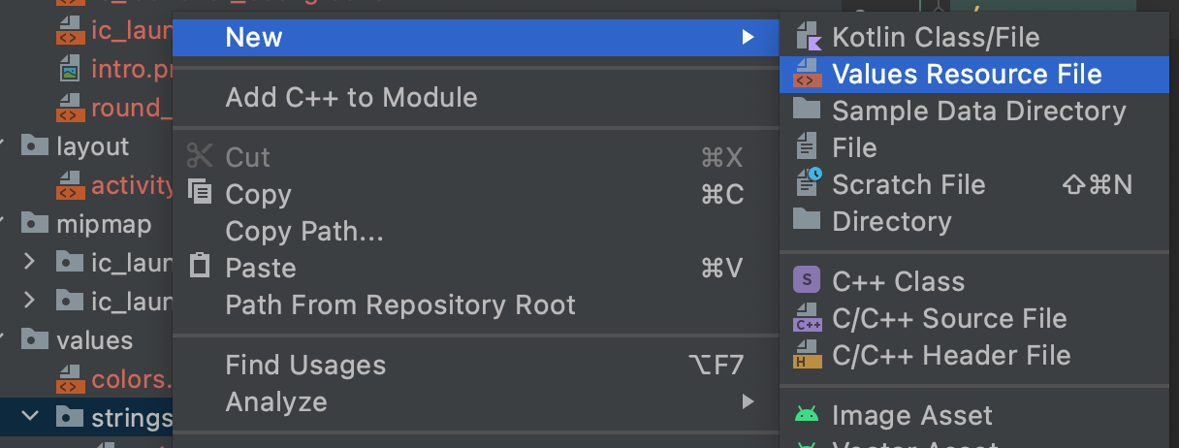Expand the first ic_launcher mipmap folder
The image size is (1179, 448).
point(30,262)
